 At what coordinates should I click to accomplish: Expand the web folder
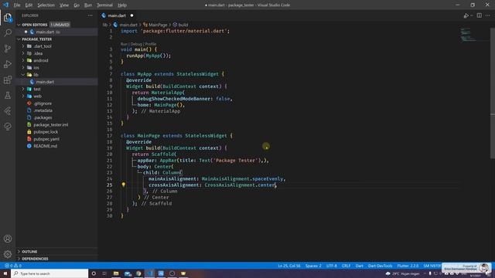pos(37,96)
